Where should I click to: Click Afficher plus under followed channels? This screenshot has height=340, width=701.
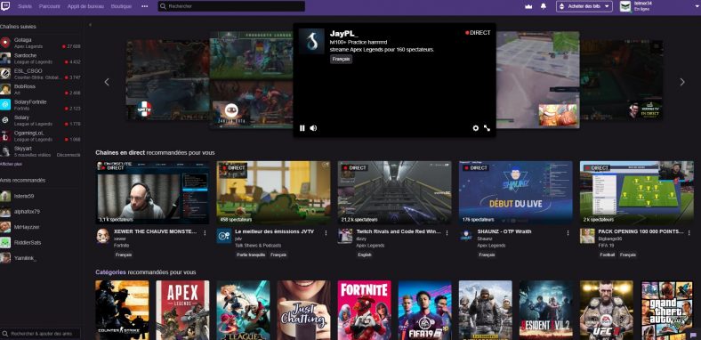(x=12, y=164)
